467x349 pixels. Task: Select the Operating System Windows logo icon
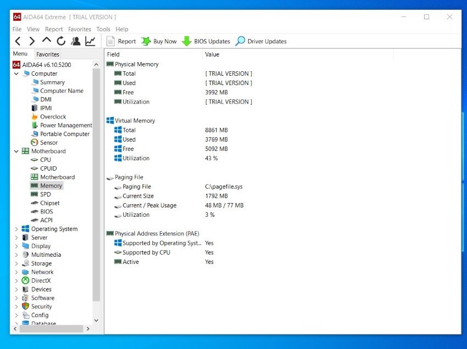click(x=26, y=229)
